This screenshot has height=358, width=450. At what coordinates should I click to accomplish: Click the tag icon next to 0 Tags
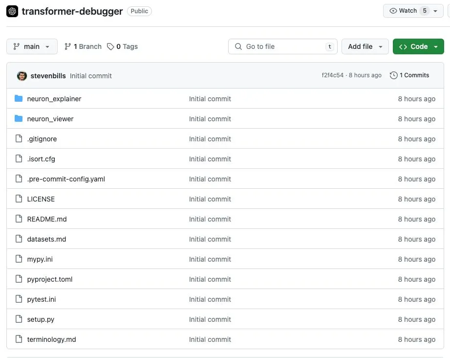(x=111, y=46)
